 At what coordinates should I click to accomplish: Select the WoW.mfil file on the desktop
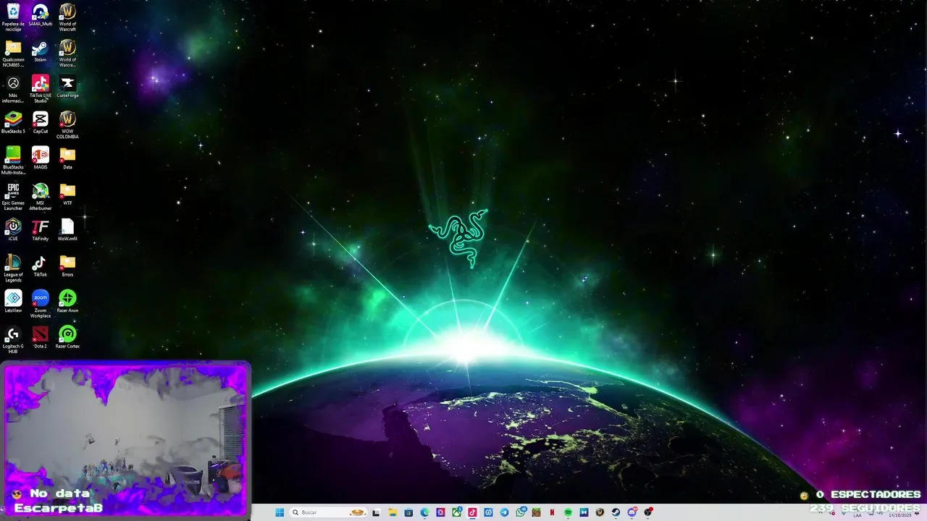coord(67,229)
